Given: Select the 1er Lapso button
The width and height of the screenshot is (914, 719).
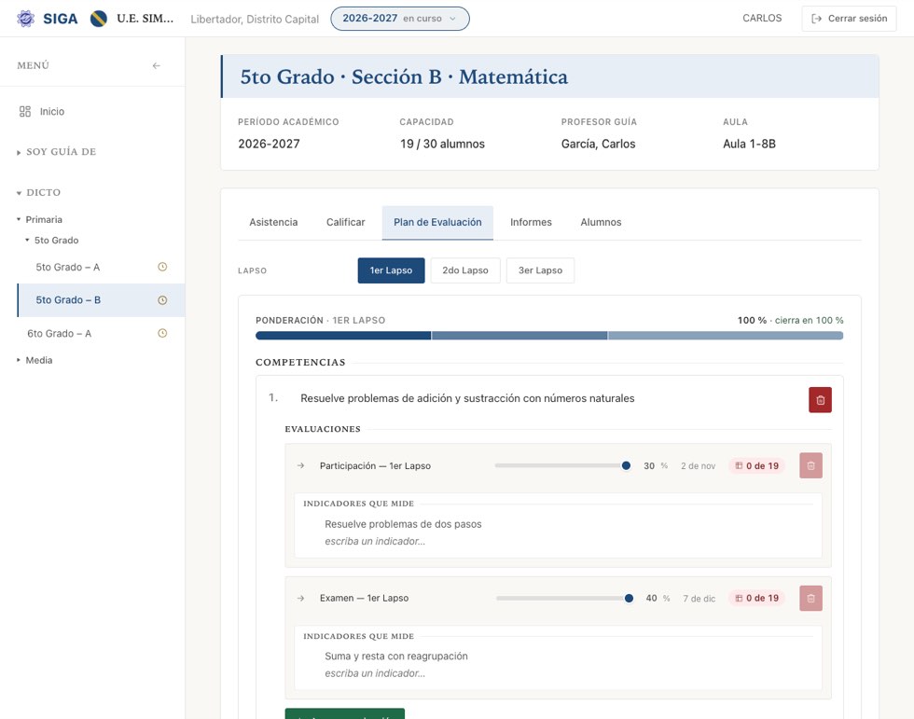Looking at the screenshot, I should [391, 270].
